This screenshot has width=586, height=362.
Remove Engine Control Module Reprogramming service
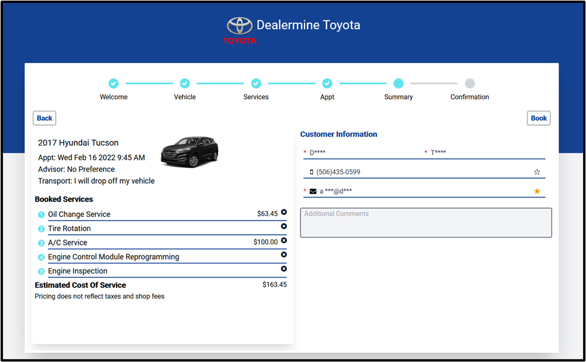click(284, 254)
